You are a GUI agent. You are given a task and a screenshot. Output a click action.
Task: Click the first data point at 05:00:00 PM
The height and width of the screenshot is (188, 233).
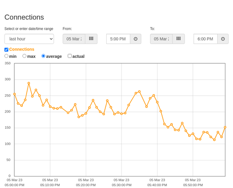pyautogui.click(x=14, y=94)
